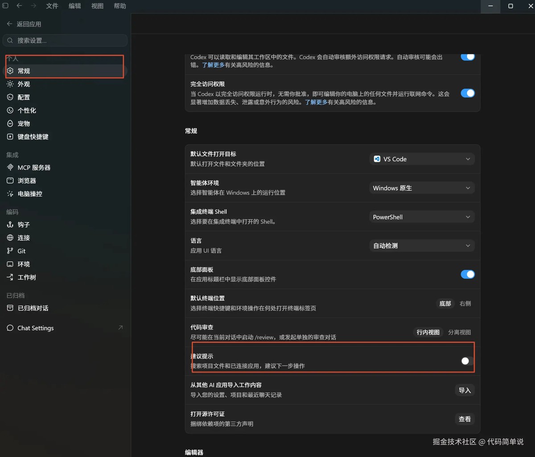Click the gear icon beside 常规
The height and width of the screenshot is (457, 535).
point(10,71)
